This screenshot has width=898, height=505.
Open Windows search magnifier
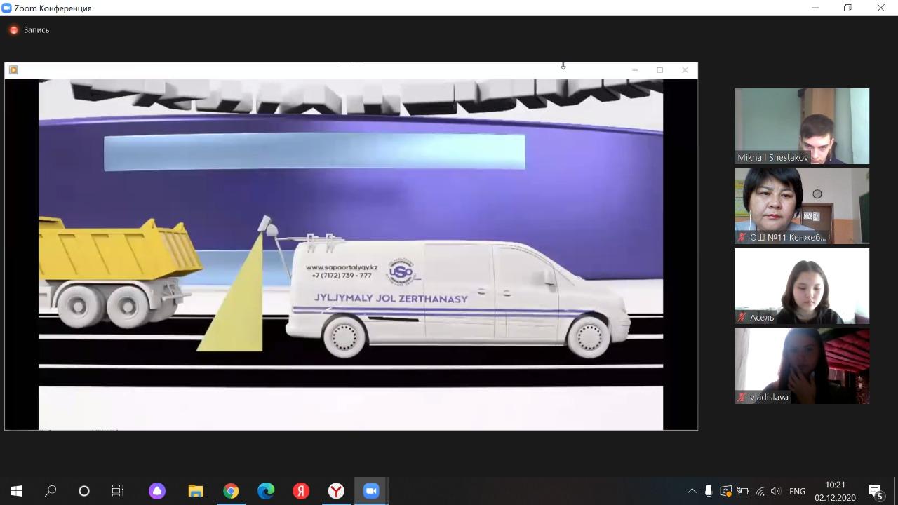coord(51,491)
